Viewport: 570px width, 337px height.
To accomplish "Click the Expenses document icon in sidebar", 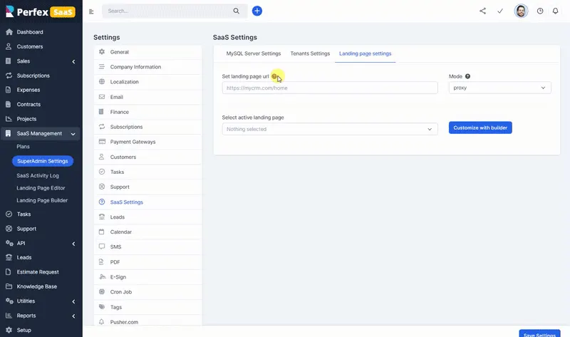I will 9,90.
